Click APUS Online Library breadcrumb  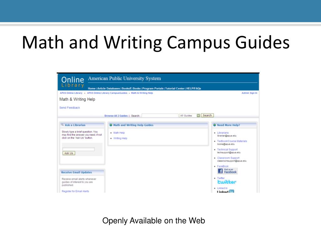click(71, 93)
